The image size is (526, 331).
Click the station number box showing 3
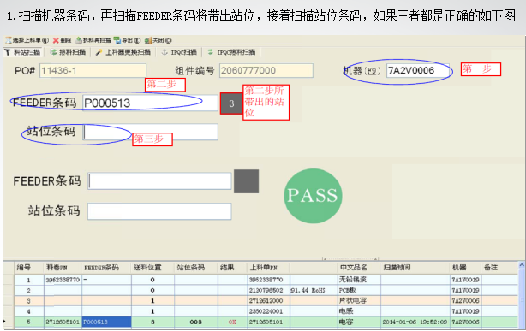pos(231,103)
